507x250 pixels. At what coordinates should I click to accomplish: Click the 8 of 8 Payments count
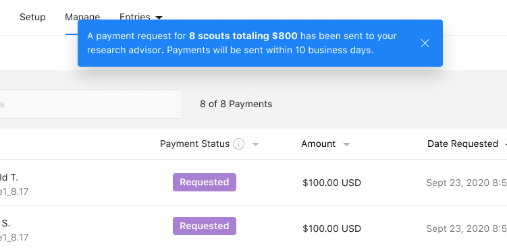(236, 104)
